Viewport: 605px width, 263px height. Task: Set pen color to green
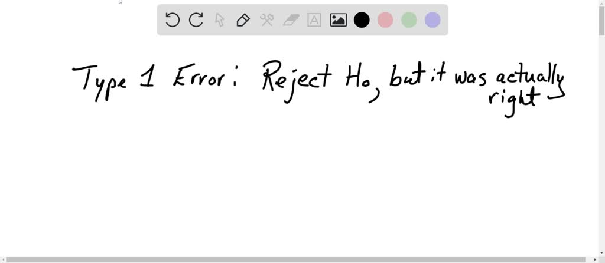409,19
